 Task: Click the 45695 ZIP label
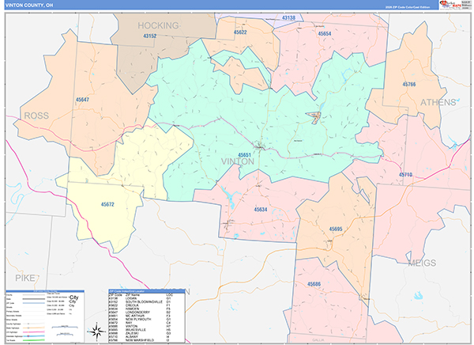point(336,229)
